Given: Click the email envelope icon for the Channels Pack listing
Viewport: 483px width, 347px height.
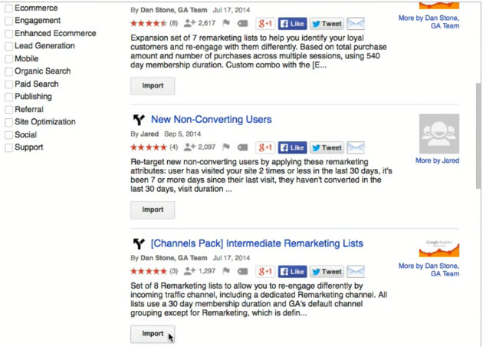Looking at the screenshot, I should pyautogui.click(x=356, y=272).
